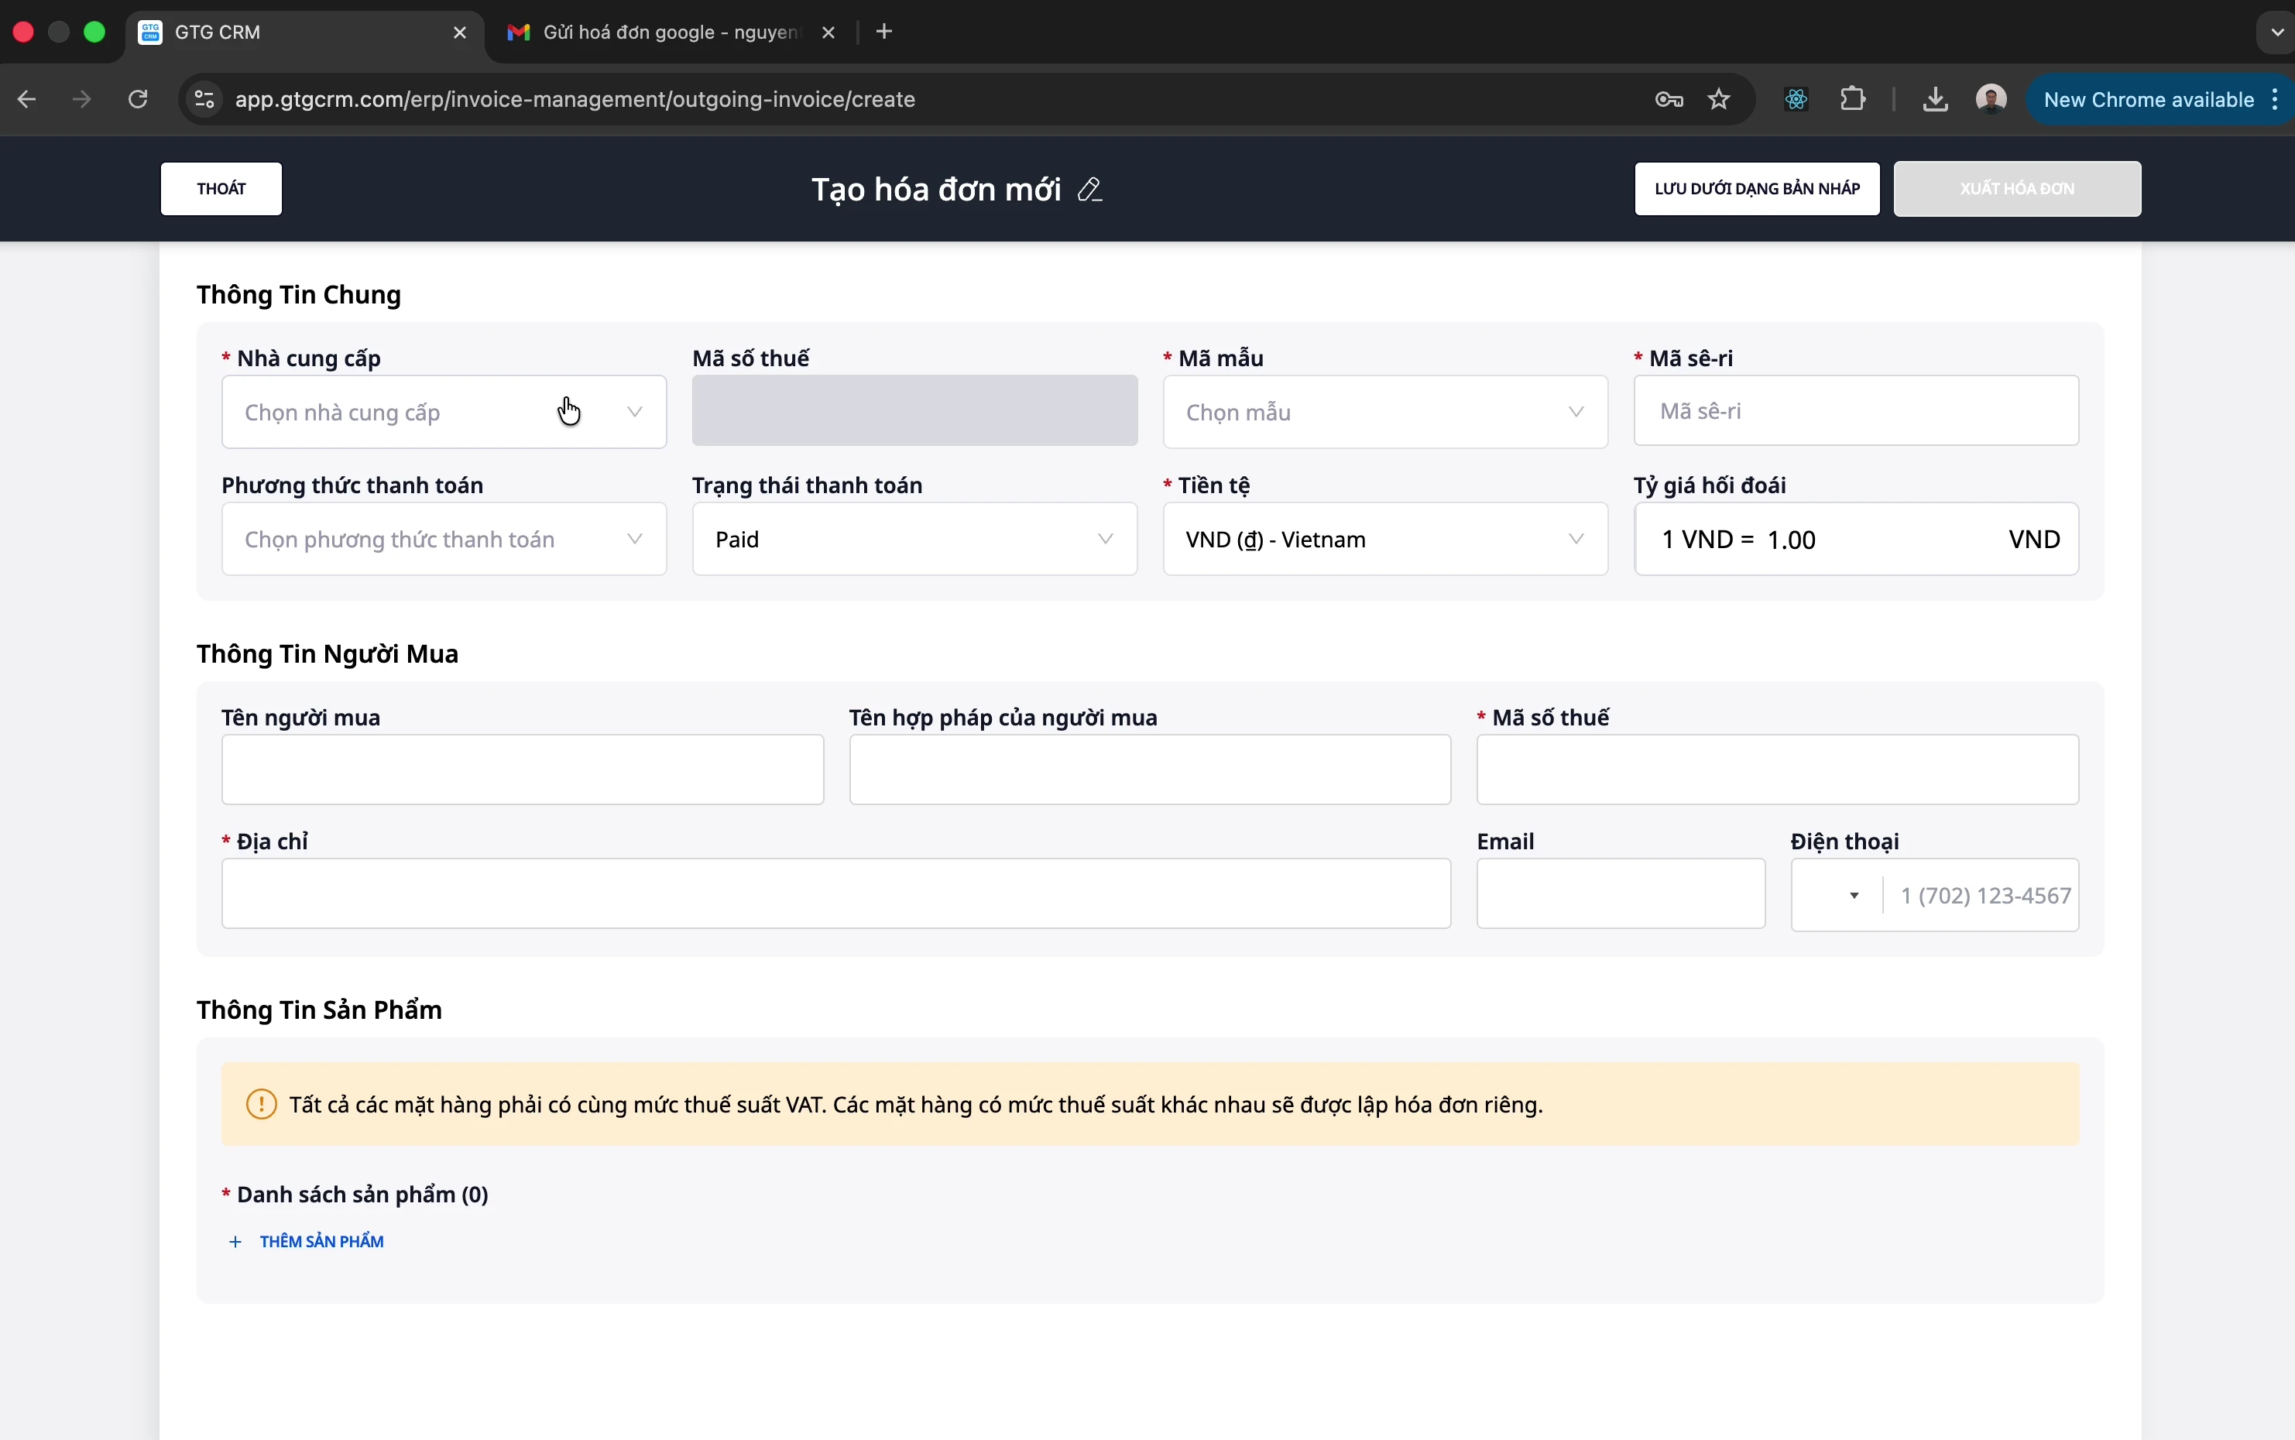Viewport: 2295px width, 1440px height.
Task: Open the Chrome profile avatar
Action: click(1991, 99)
